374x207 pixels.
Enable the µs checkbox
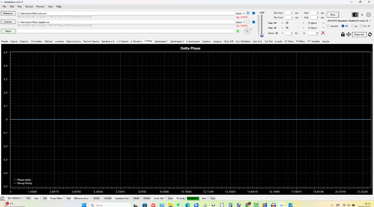tap(353, 26)
